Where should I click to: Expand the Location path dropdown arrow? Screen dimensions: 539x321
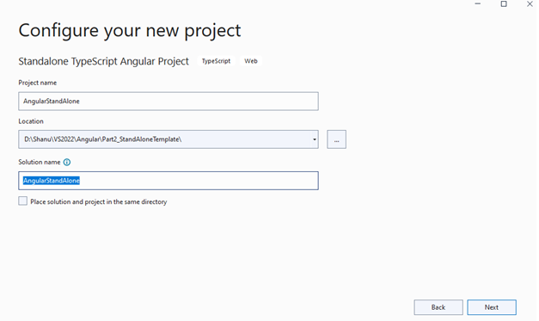[x=314, y=139]
